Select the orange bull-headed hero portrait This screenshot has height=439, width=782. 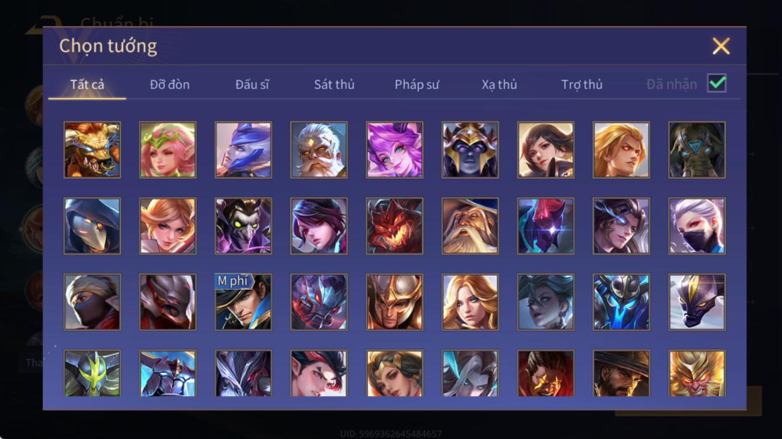click(x=92, y=150)
